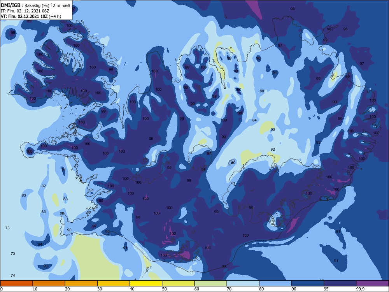Click the dark orange 0–10 legend swatch
The width and height of the screenshot is (389, 292).
coord(16,283)
